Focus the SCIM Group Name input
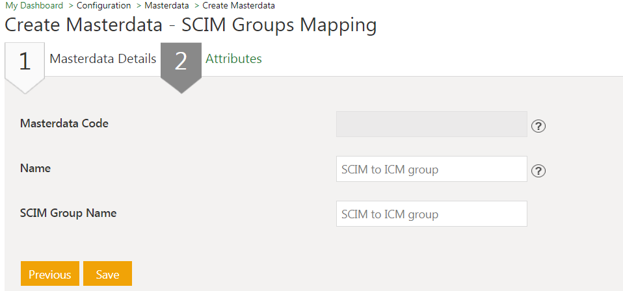 (431, 214)
